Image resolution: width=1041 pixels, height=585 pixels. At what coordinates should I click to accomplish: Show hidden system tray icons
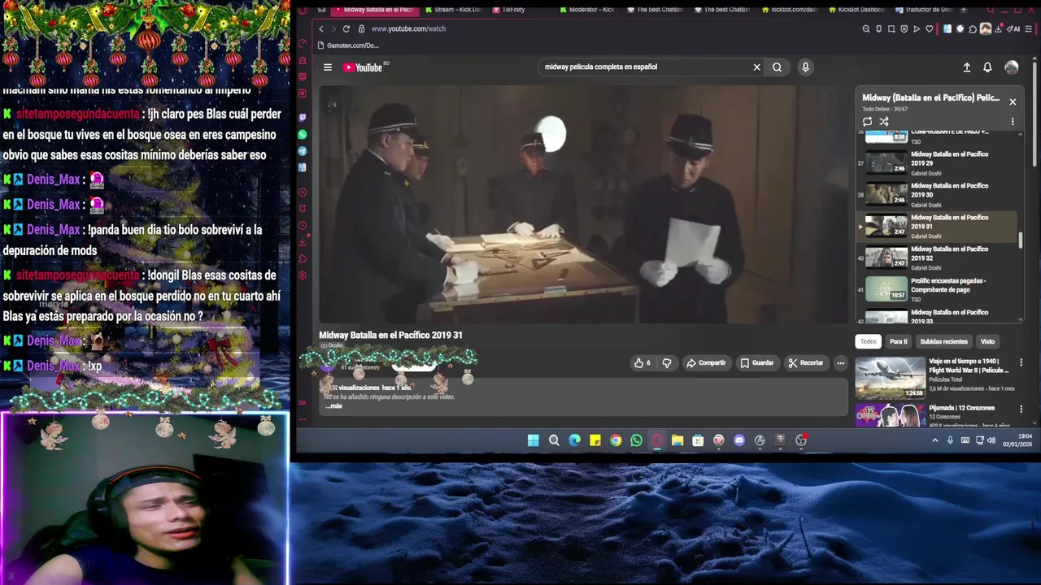pyautogui.click(x=935, y=440)
